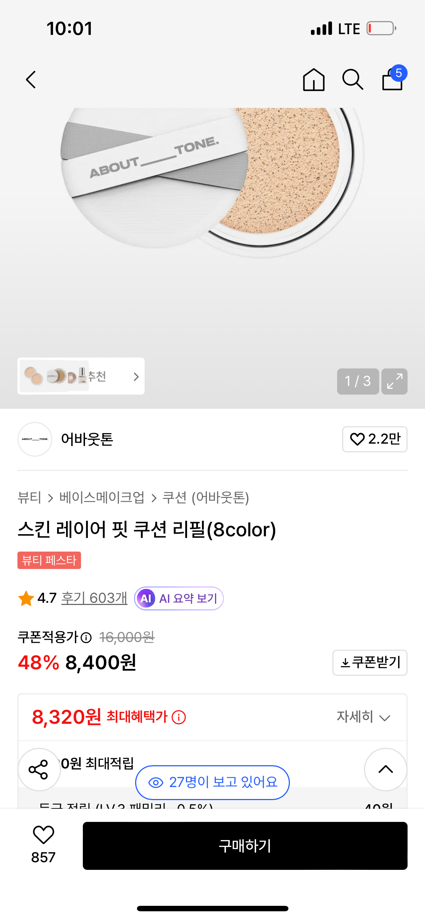Viewport: 425px width, 920px height.
Task: Like the 어바웃톤 brand (2.2만 heart)
Action: click(x=375, y=439)
